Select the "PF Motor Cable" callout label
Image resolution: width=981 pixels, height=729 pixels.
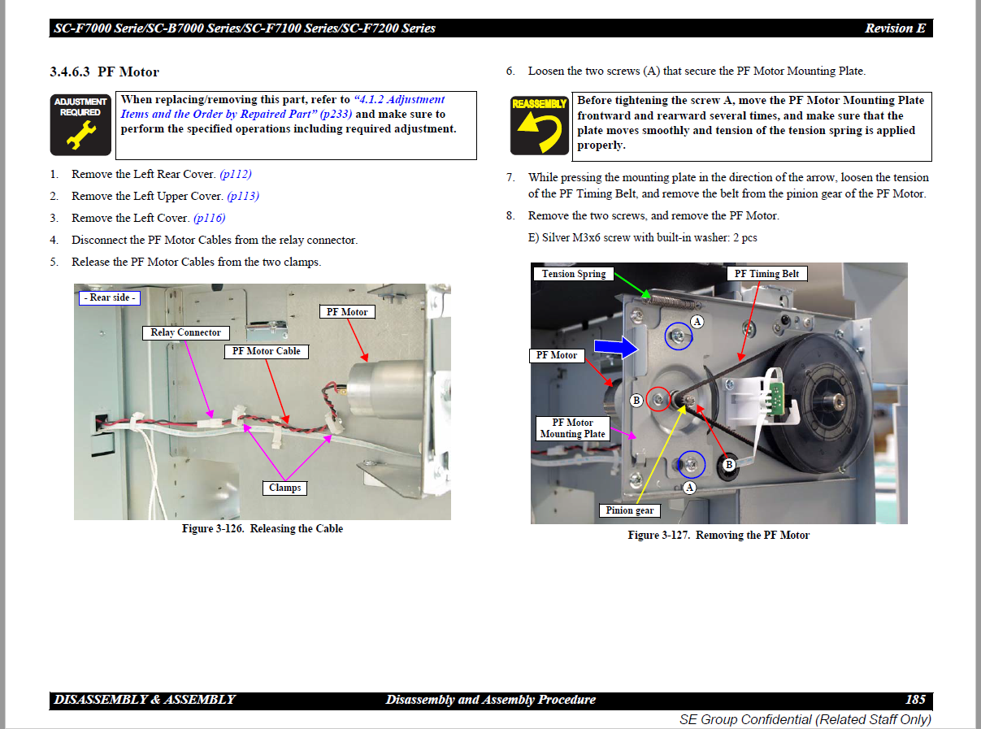(266, 351)
